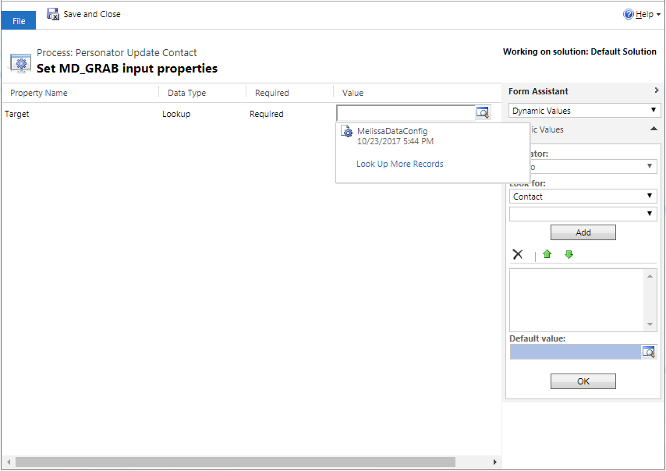This screenshot has width=666, height=471.
Task: Move item down with green arrow
Action: tap(569, 254)
